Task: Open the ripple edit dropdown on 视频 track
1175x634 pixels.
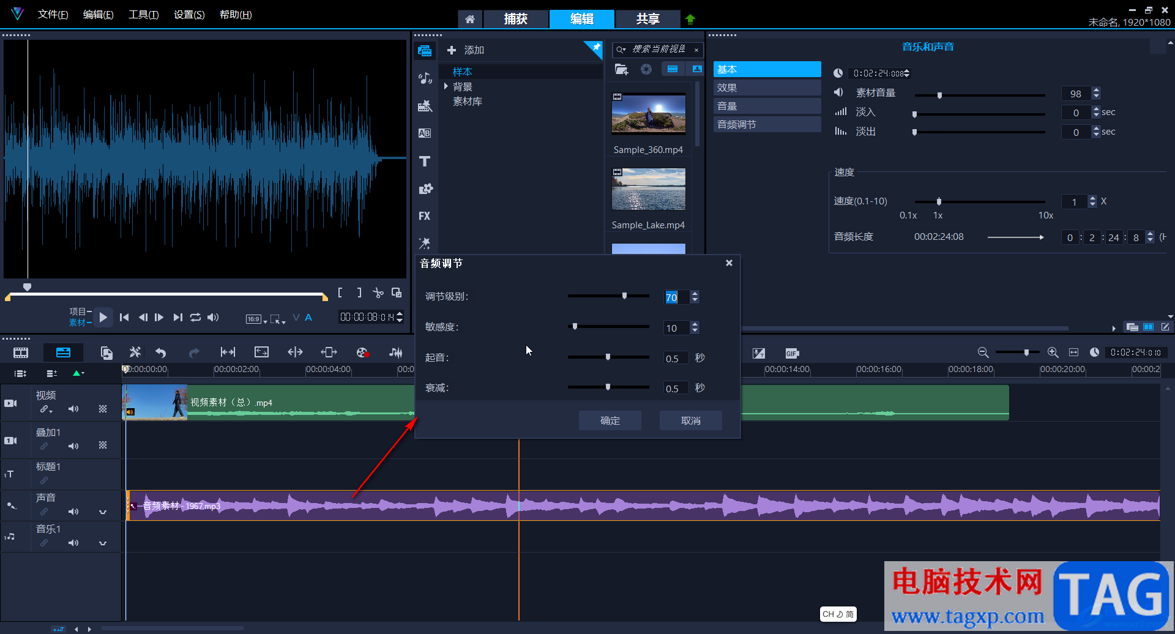Action: click(x=47, y=409)
